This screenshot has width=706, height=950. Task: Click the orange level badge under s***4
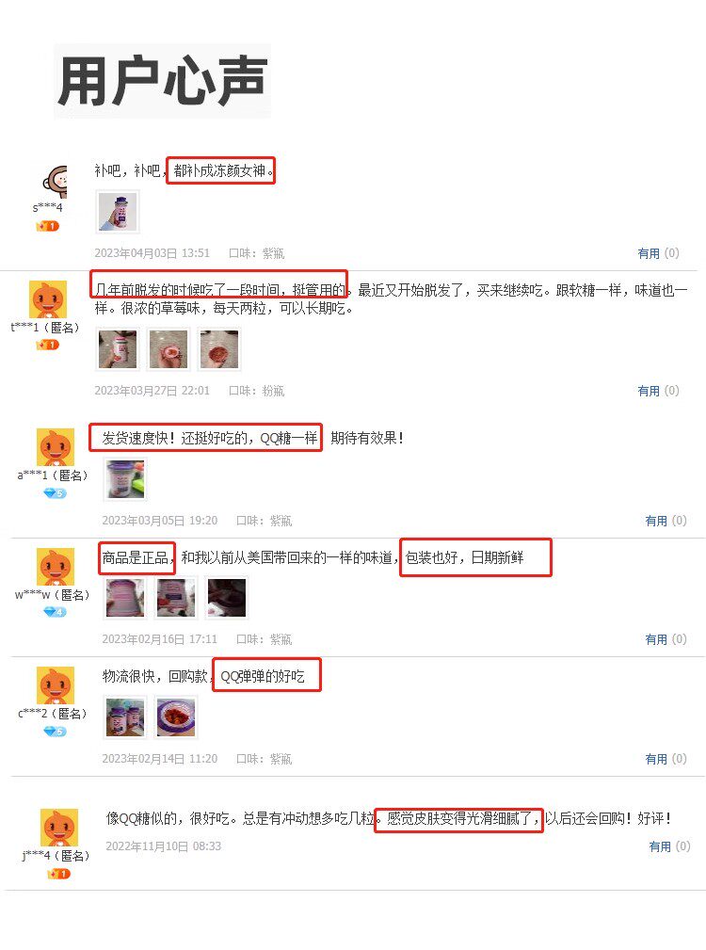click(47, 226)
